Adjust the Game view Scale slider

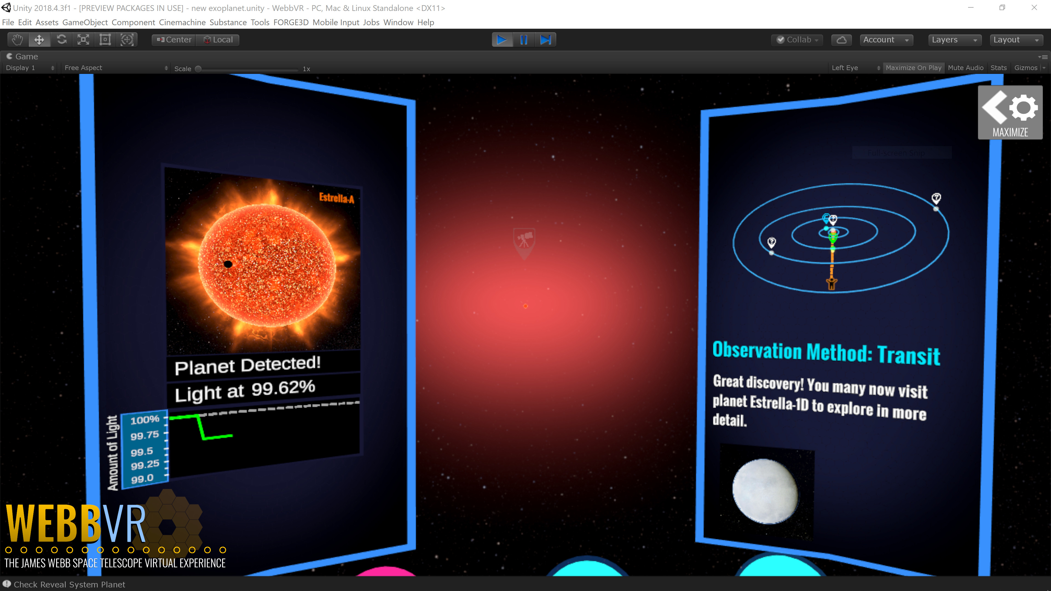[199, 69]
